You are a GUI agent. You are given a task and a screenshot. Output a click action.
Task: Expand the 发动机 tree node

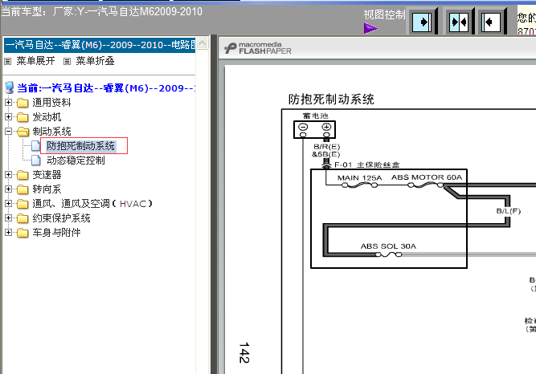point(9,117)
